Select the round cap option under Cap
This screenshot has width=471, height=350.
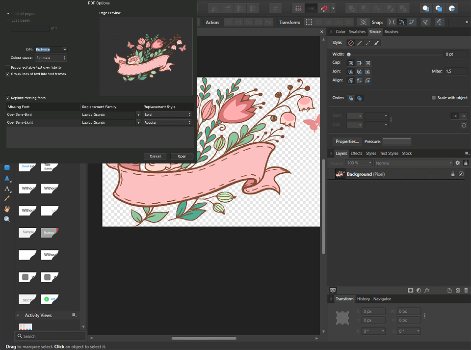point(350,62)
